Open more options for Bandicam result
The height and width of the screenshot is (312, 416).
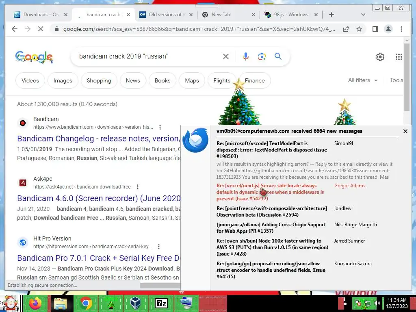[x=160, y=127]
